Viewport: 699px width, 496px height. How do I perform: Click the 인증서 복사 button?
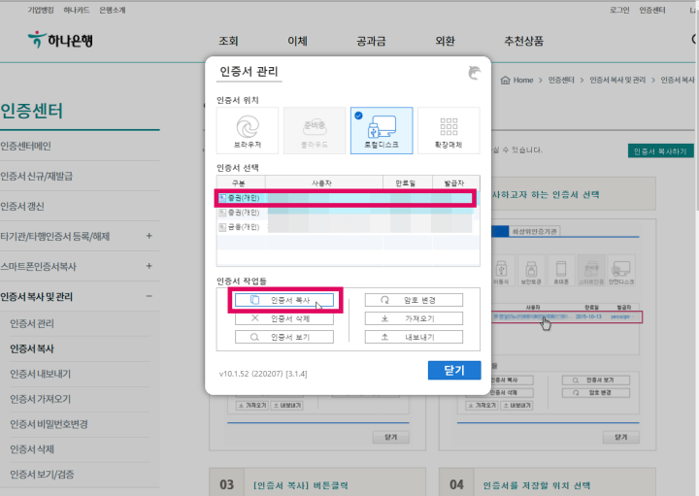(x=284, y=300)
